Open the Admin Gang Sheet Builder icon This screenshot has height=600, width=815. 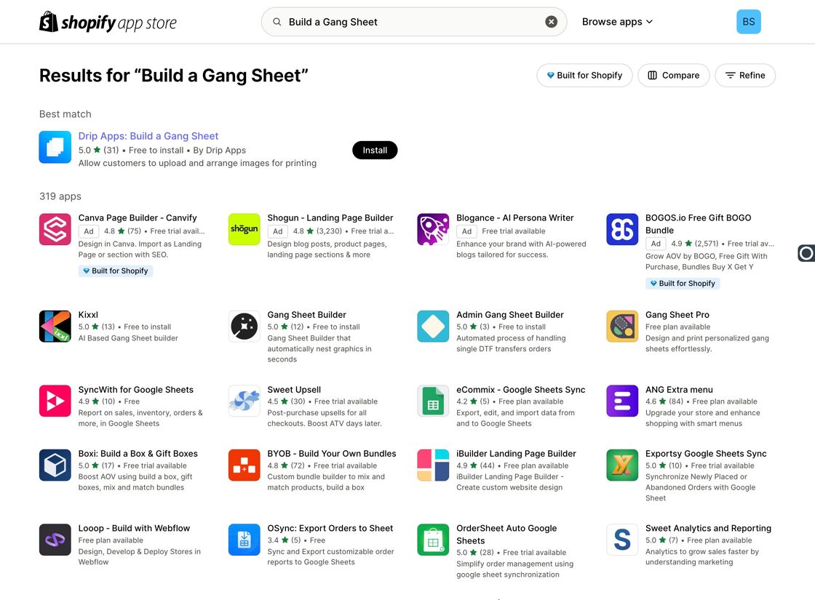click(433, 327)
